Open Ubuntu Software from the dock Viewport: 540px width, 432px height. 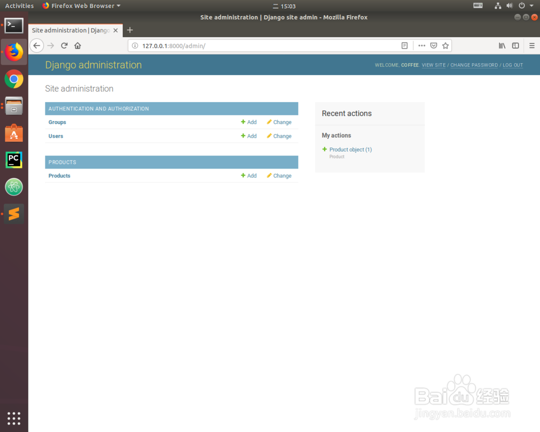coord(14,133)
